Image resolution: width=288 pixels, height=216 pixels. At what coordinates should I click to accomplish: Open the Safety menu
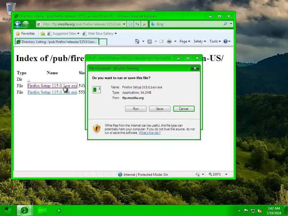click(200, 41)
